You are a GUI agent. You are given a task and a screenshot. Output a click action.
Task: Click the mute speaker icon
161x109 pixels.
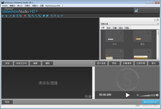138,95
